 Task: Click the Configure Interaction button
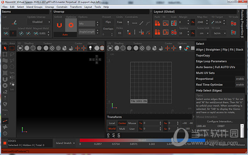click(x=220, y=121)
